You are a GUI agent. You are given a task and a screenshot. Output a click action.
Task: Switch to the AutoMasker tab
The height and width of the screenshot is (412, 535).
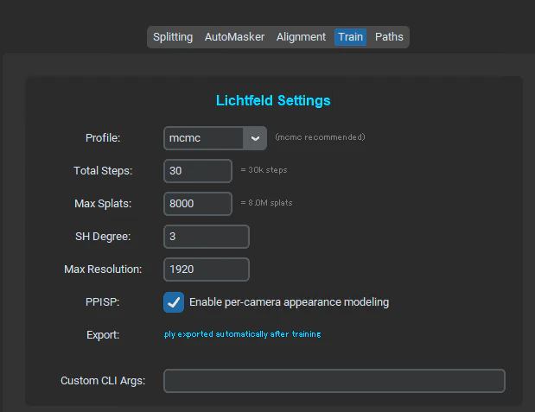[234, 37]
